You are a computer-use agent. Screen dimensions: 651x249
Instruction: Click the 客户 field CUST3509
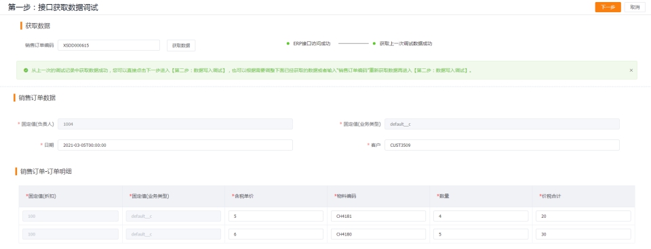point(502,145)
